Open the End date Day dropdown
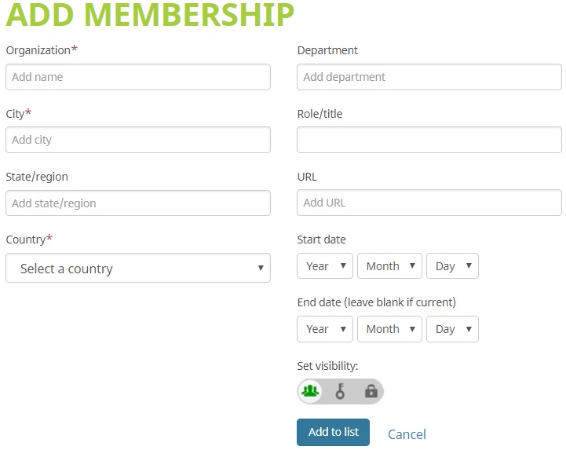This screenshot has width=566, height=450. click(452, 329)
